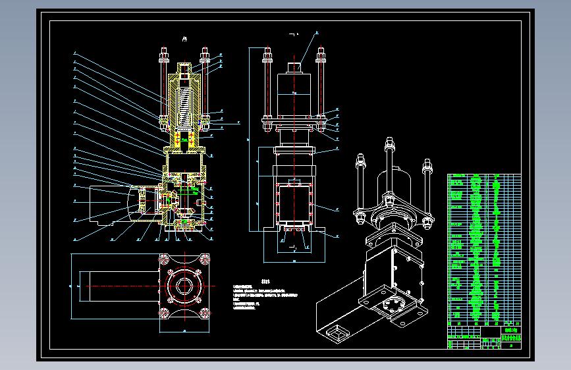This screenshot has width=571, height=370.
Task: Click the title block below the parts list
Action: 484,338
